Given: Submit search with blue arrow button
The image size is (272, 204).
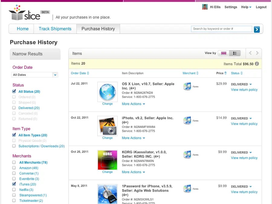Looking at the screenshot, I should coord(257,29).
